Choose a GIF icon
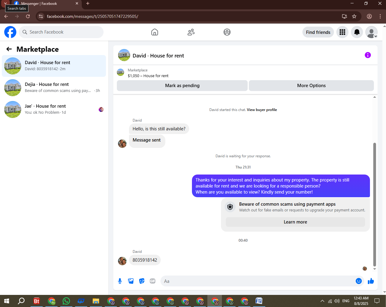Image resolution: width=386 pixels, height=307 pixels. coord(153,281)
